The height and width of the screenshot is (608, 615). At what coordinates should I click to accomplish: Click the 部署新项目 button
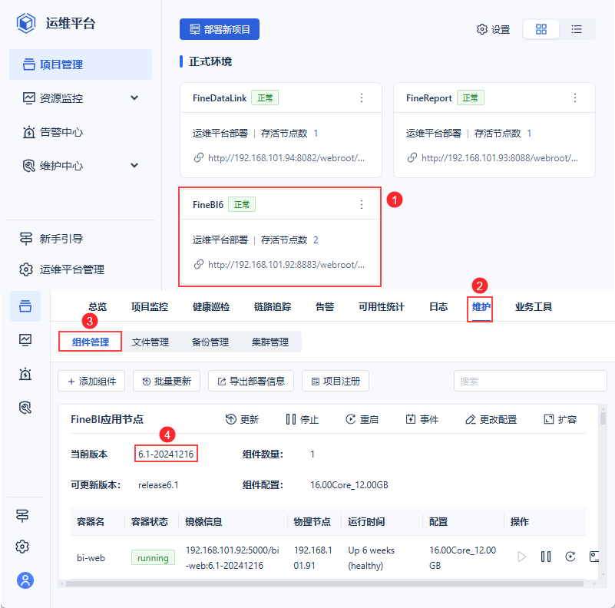220,29
